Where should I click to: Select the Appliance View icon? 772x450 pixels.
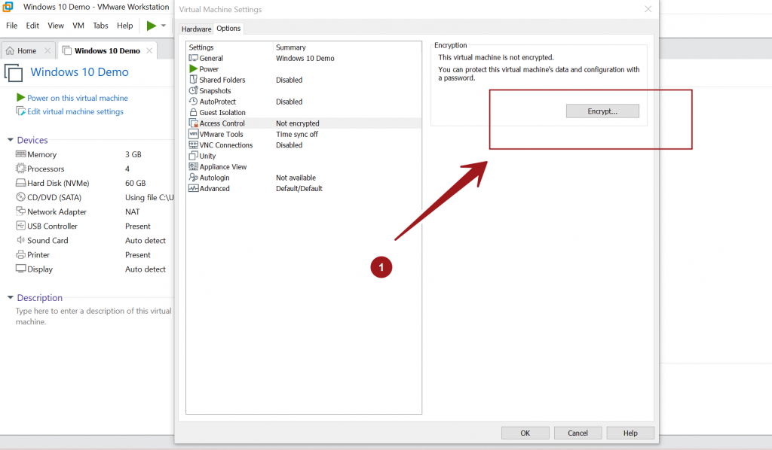point(193,166)
